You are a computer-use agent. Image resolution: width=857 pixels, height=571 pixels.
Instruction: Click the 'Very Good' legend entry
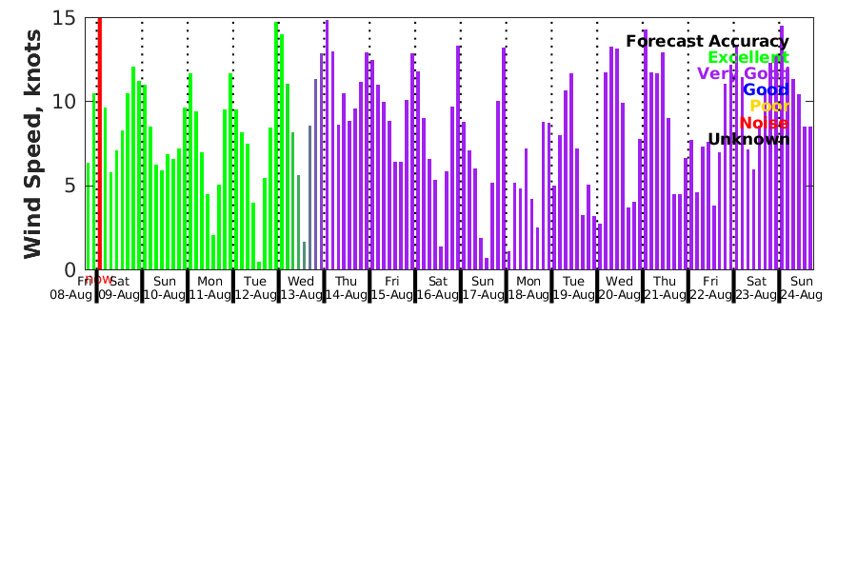[743, 74]
